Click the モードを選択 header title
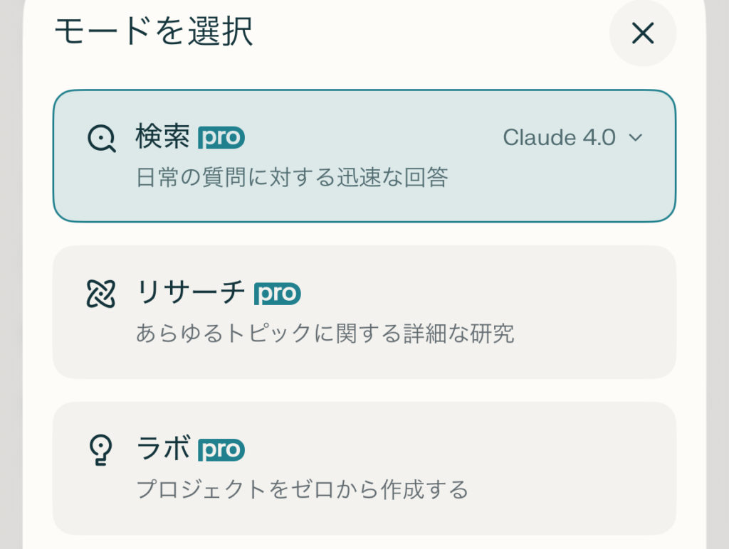 (154, 33)
